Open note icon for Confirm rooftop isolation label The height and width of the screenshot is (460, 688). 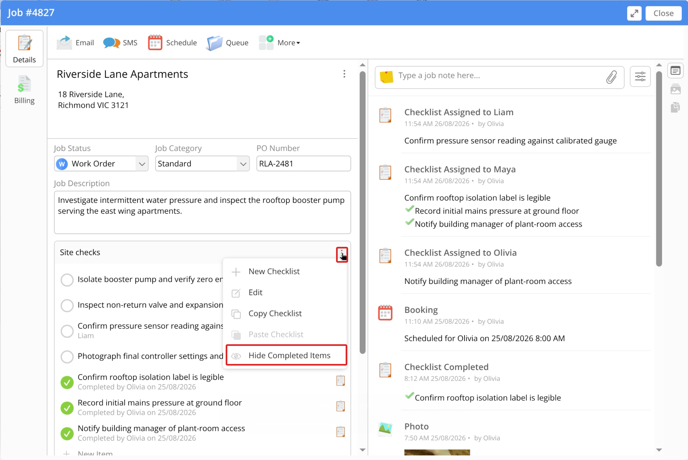340,380
